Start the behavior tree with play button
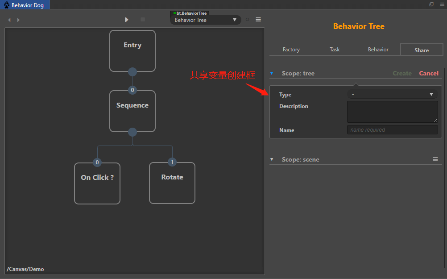The width and height of the screenshot is (447, 279). pos(127,19)
